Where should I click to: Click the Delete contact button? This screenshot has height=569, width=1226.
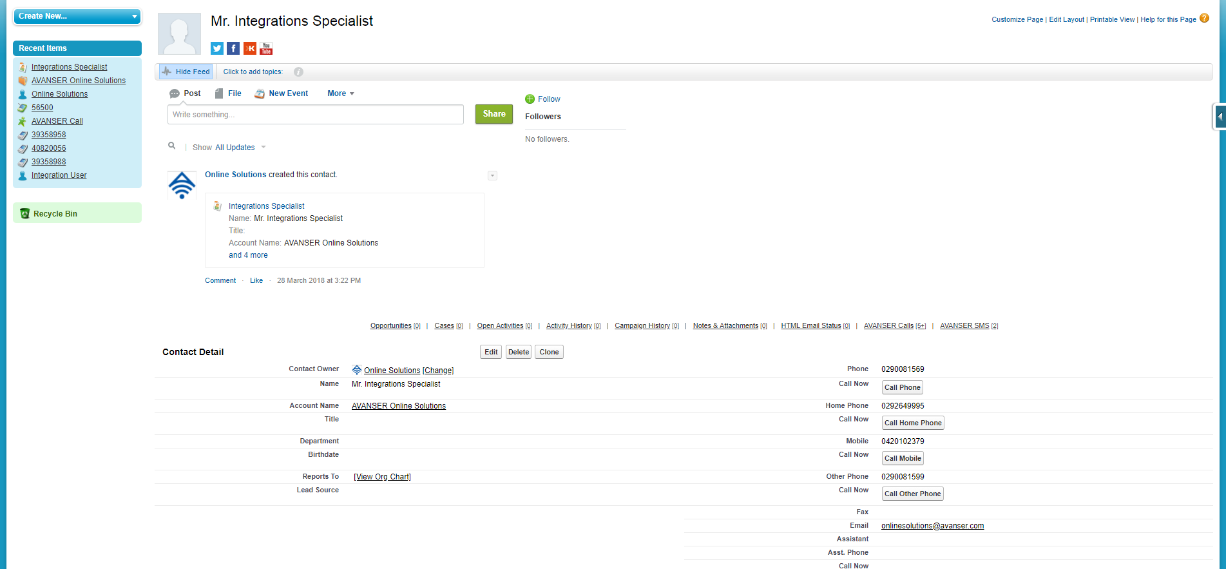click(519, 352)
